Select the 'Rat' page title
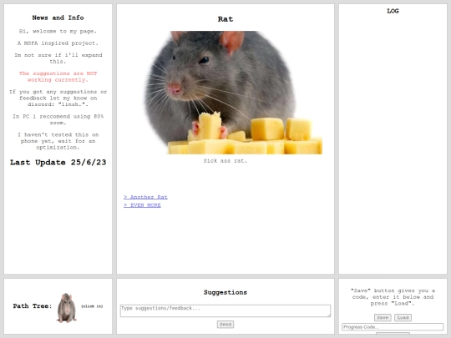Screen dimensions: 451x338 (225, 19)
